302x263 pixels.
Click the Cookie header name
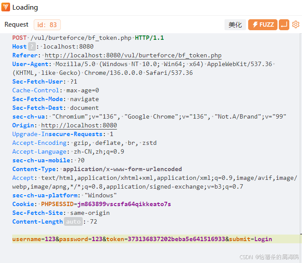pyautogui.click(x=23, y=204)
